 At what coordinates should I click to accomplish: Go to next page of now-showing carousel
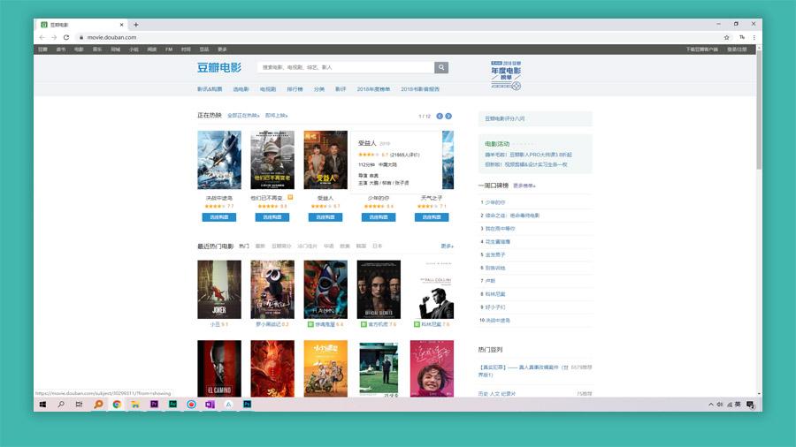tap(448, 116)
